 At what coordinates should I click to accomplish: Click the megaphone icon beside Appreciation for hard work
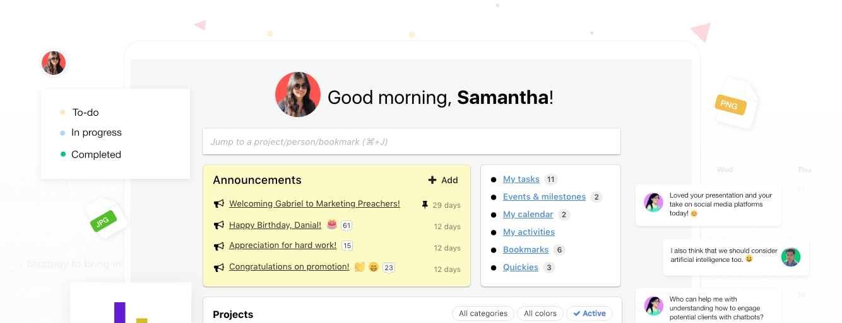[219, 246]
